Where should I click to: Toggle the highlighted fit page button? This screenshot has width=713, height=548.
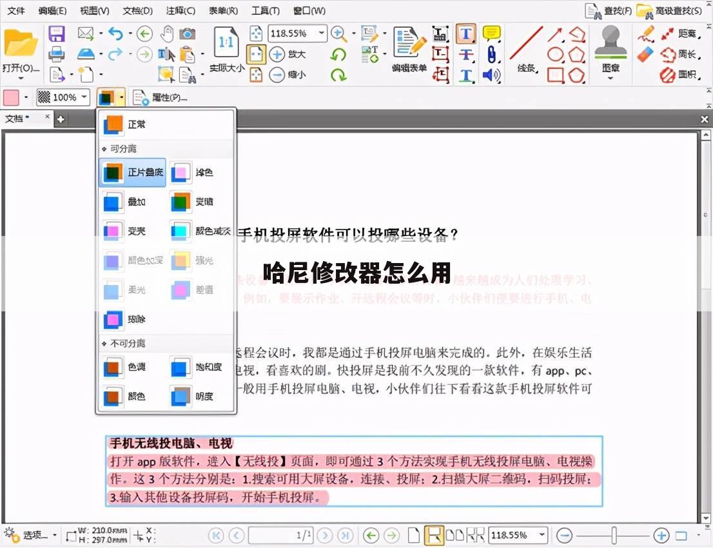point(255,54)
